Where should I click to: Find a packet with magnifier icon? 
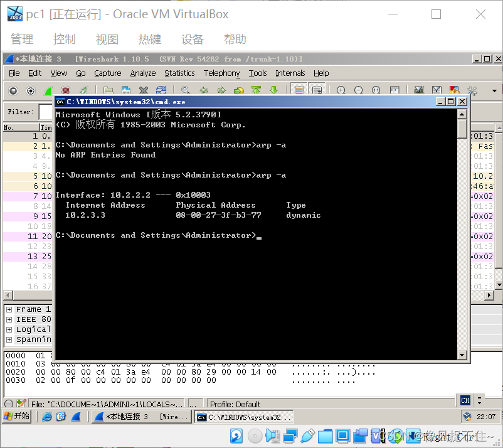click(x=186, y=91)
